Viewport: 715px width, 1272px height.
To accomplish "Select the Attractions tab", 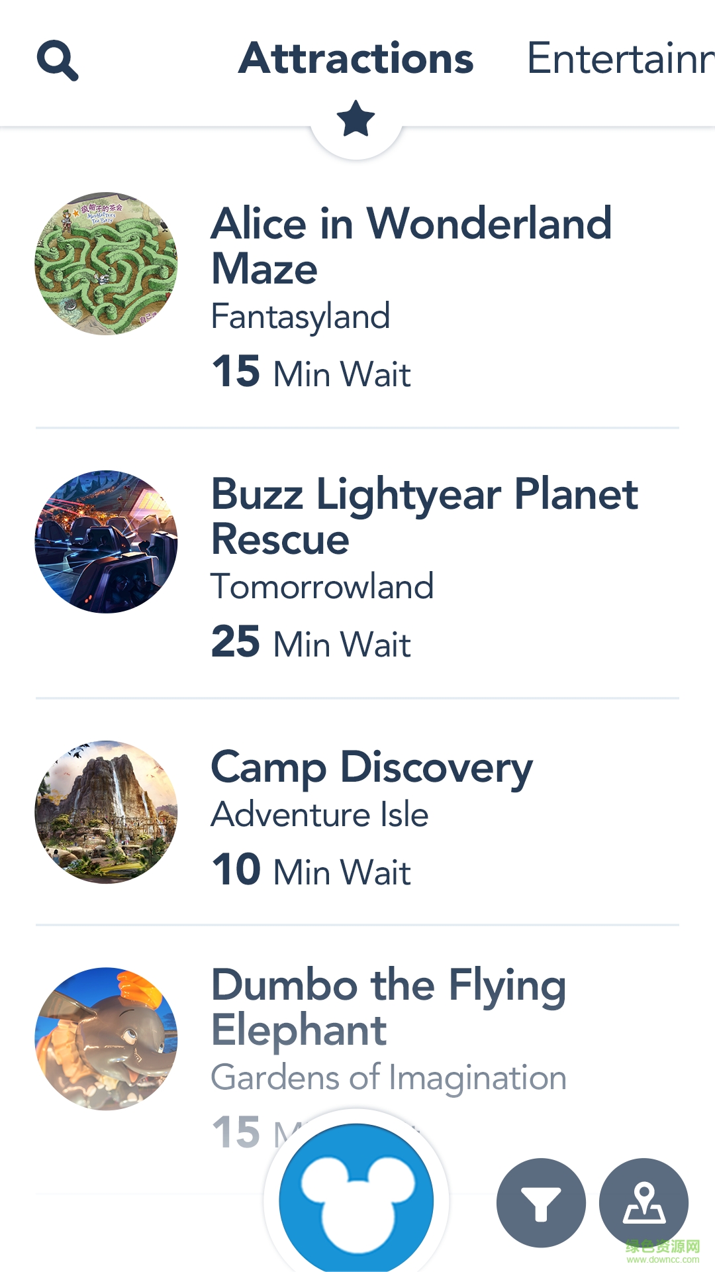I will 356,58.
